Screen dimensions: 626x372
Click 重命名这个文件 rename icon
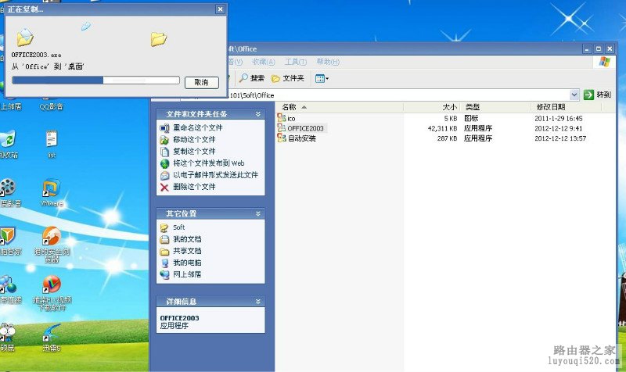coord(164,128)
